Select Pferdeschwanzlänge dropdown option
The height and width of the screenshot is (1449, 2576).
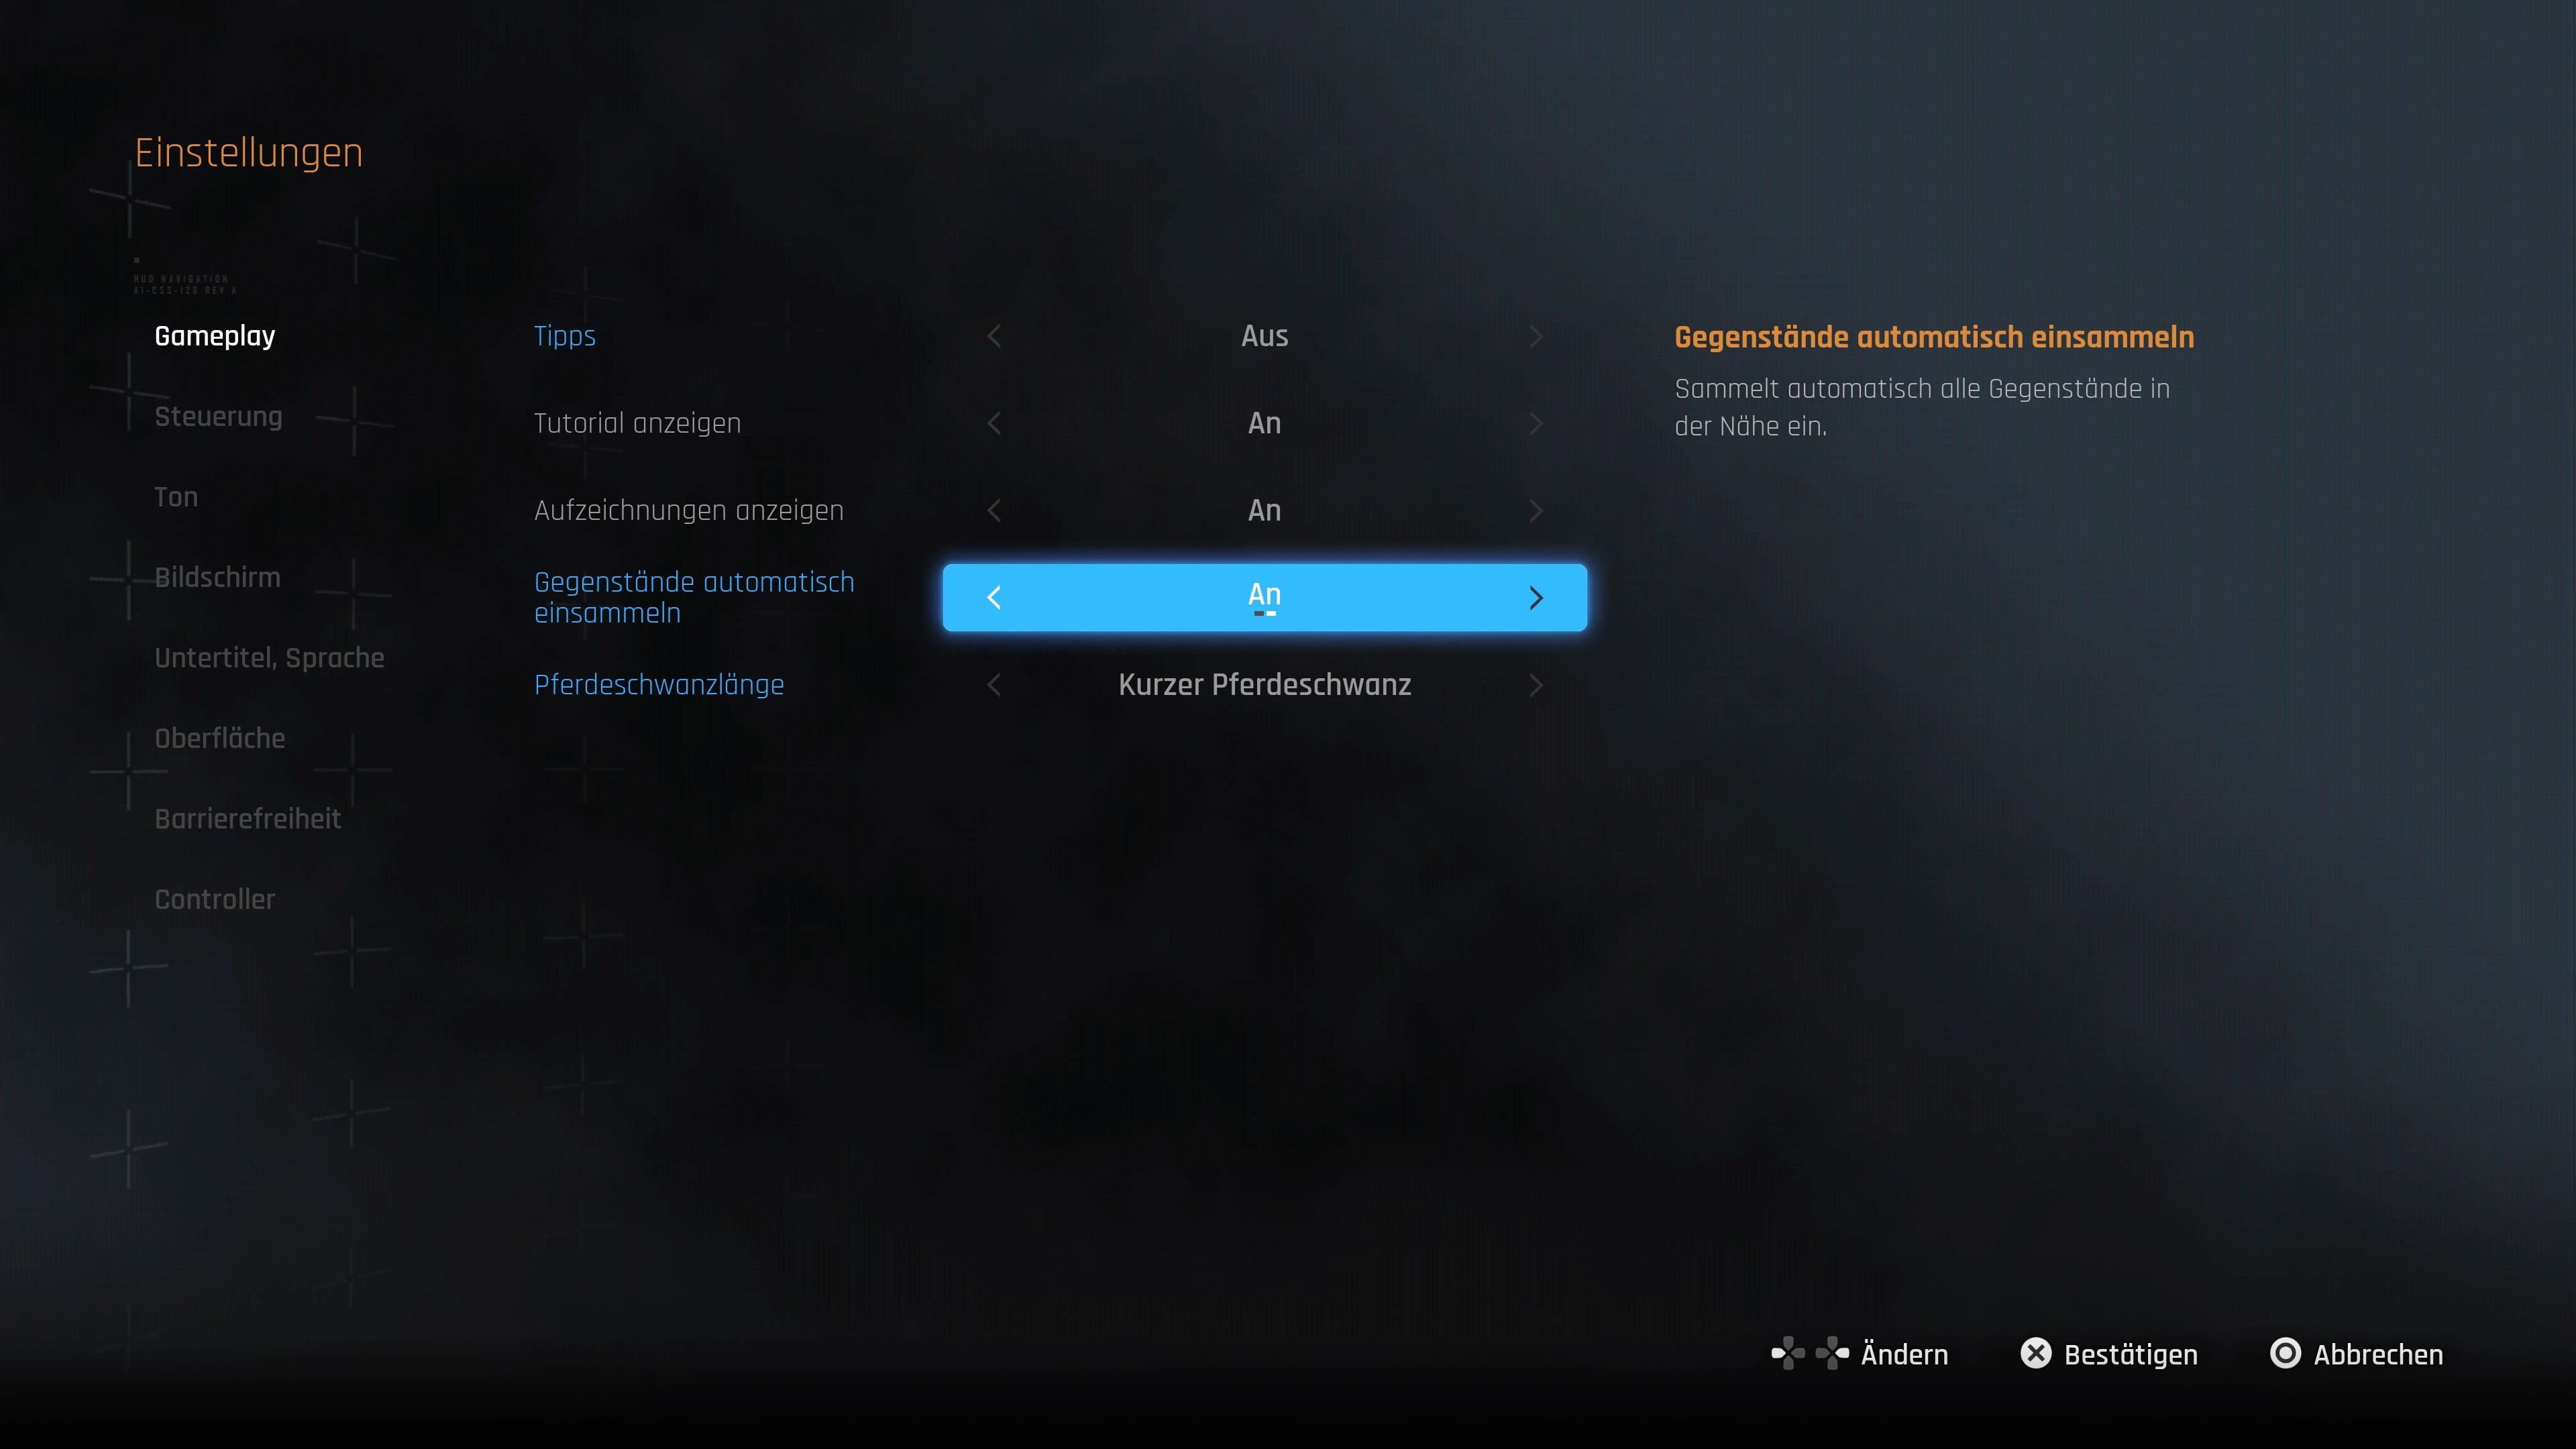(x=1263, y=685)
